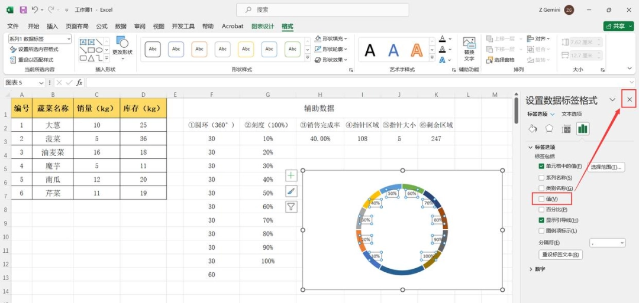Open Customize Quick Access Toolbar arrow
This screenshot has width=639, height=303.
[66, 10]
